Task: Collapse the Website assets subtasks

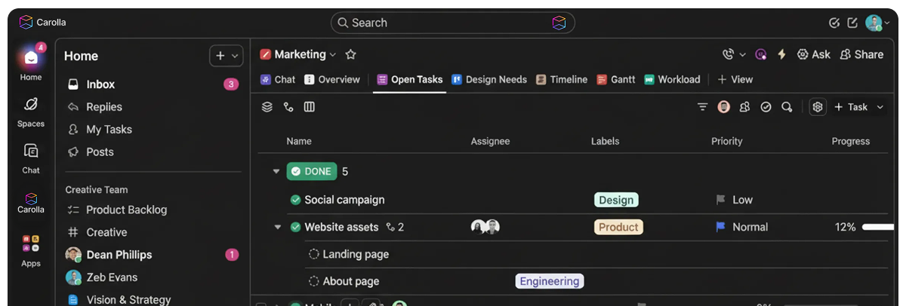Action: (x=277, y=227)
